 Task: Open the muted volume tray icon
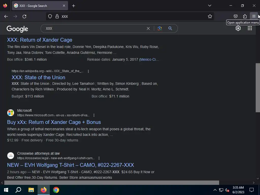pos(227,190)
